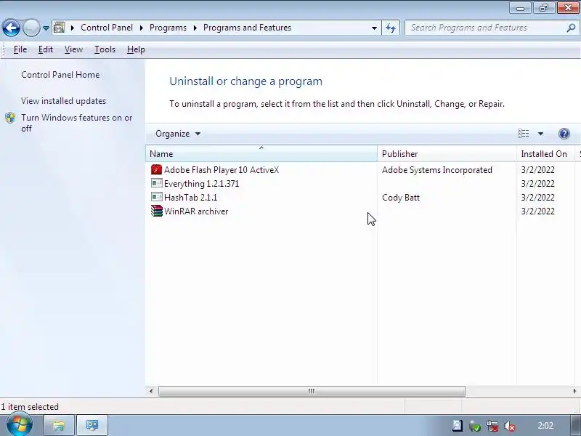Select HashTab 2.1.1 entry
This screenshot has height=436, width=581.
(x=190, y=197)
